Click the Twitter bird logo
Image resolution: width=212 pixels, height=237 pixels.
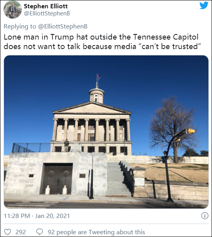204,6
